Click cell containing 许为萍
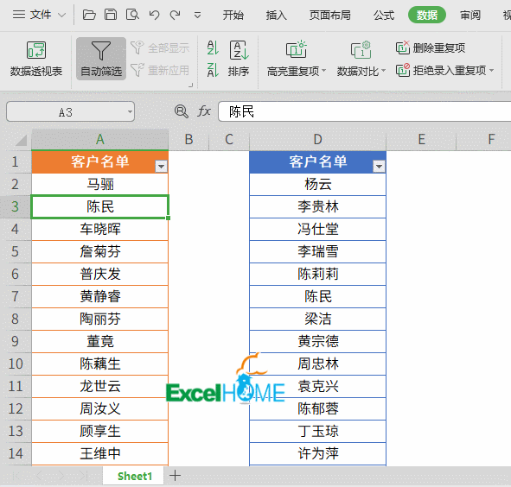 (x=317, y=454)
